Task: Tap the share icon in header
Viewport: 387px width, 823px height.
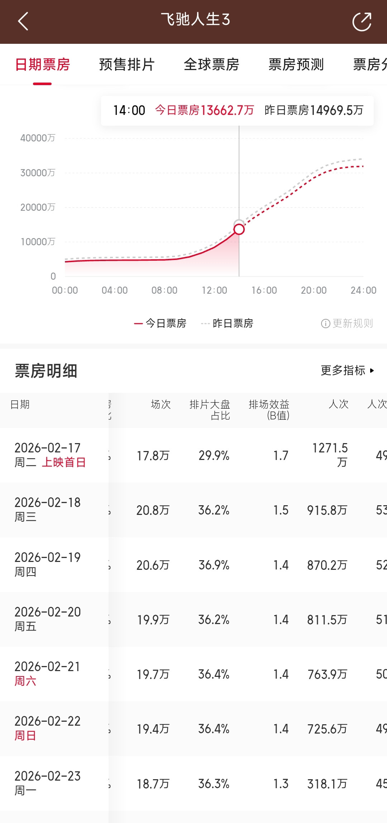Action: (x=362, y=22)
